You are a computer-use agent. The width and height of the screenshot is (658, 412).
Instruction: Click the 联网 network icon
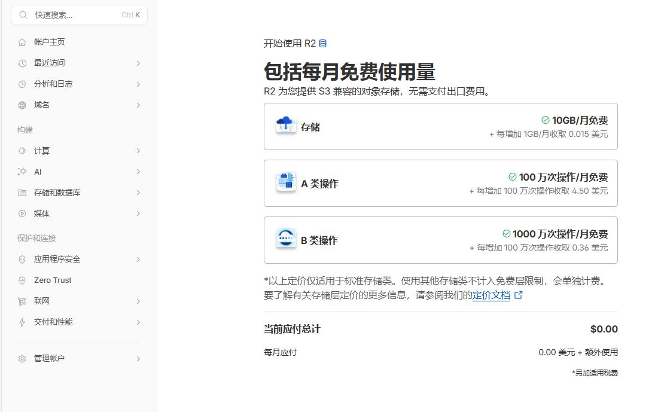22,301
